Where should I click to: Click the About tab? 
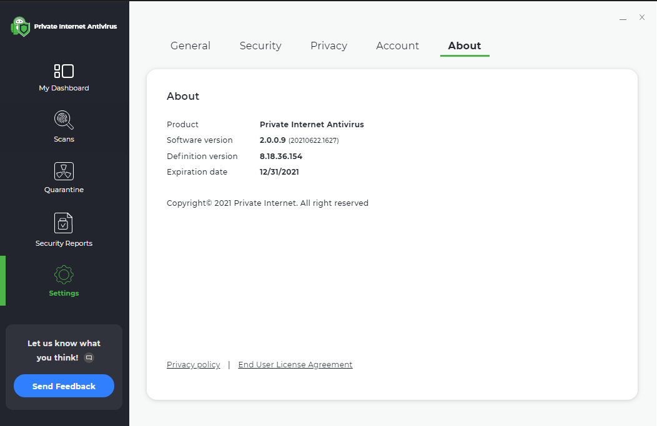click(x=465, y=46)
